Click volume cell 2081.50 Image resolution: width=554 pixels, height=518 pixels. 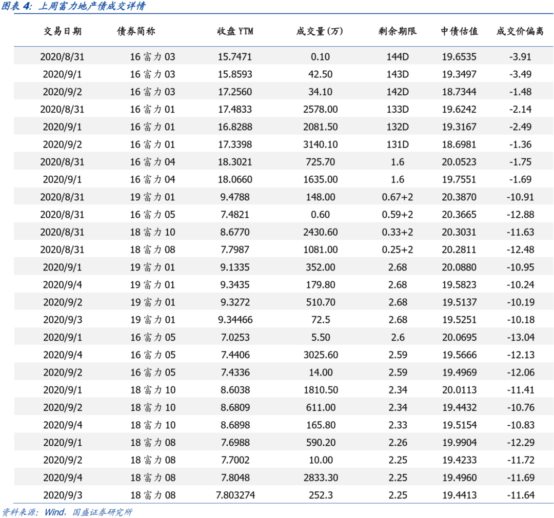pos(321,127)
